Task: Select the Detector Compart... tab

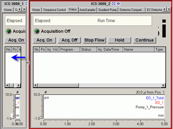Action: click(x=132, y=10)
